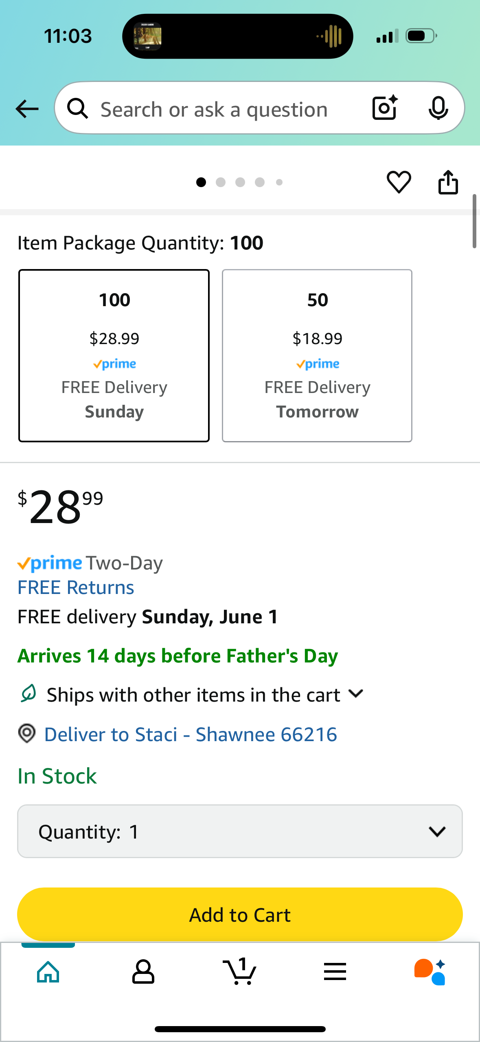Open the FREE Returns link
The width and height of the screenshot is (480, 1042).
[76, 587]
